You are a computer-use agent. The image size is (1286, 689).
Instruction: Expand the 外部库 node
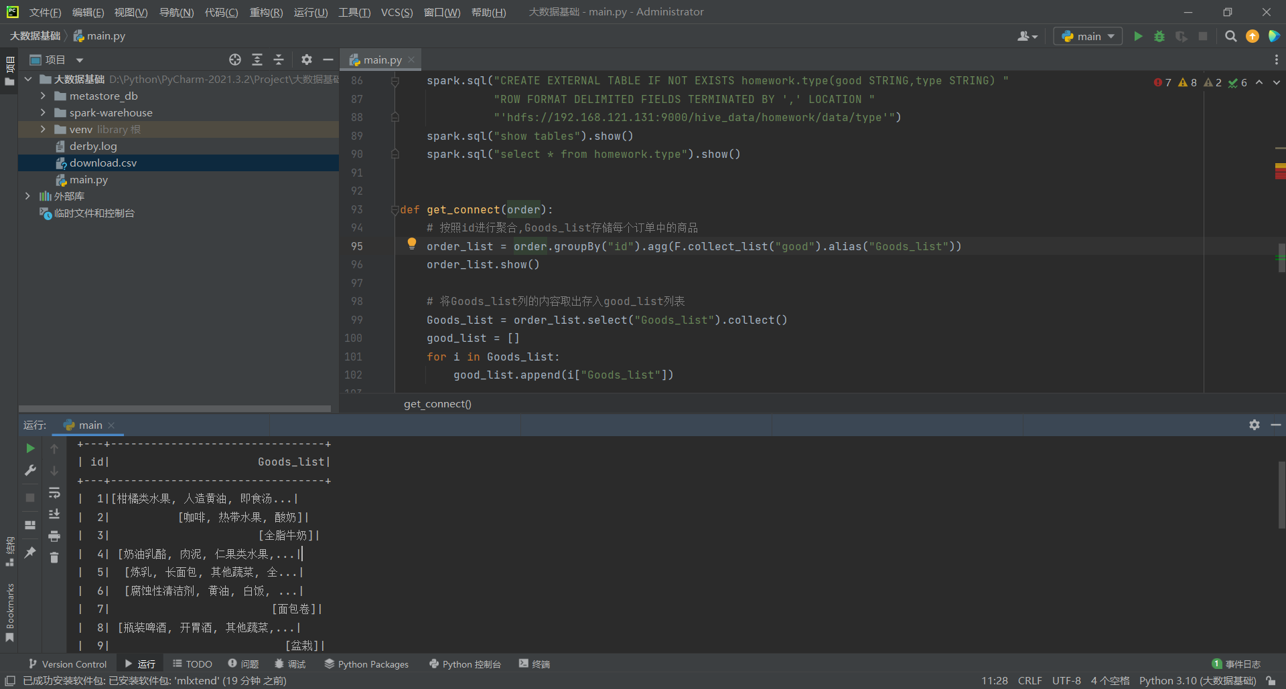28,196
